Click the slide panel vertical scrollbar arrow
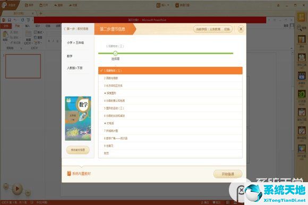Viewport: 308px width, 205px height. tap(293, 53)
